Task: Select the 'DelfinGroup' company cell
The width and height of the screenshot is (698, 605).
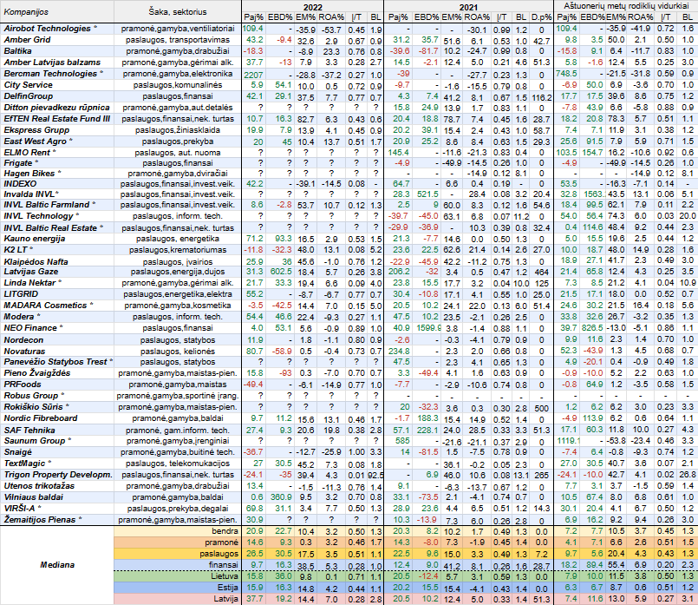Action: pos(57,96)
